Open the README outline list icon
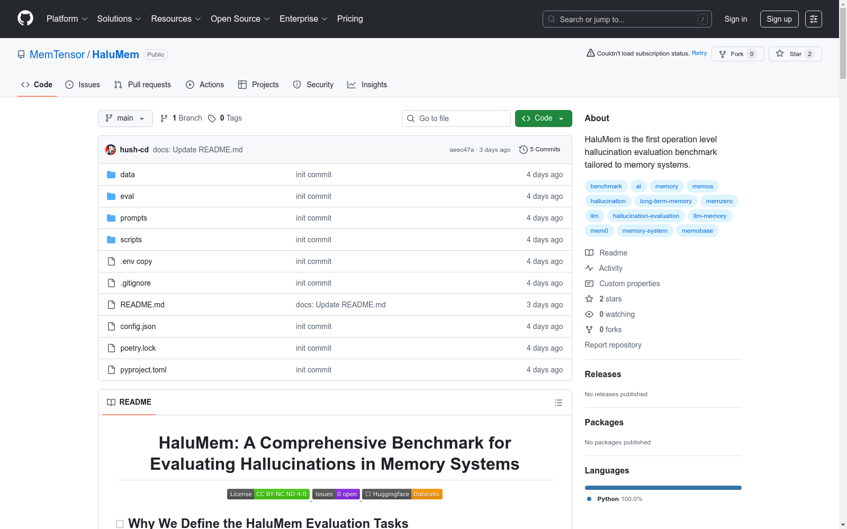Image resolution: width=847 pixels, height=529 pixels. (558, 403)
